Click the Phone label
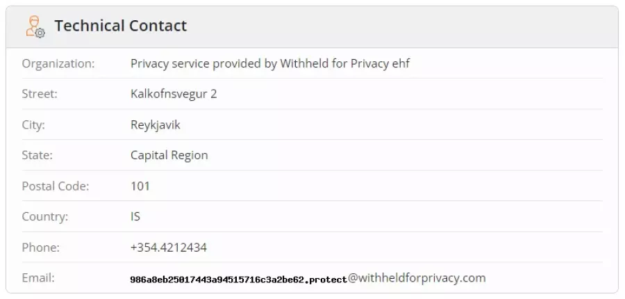This screenshot has height=299, width=625. coord(41,248)
